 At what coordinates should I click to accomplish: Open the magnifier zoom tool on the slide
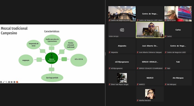(6, 82)
